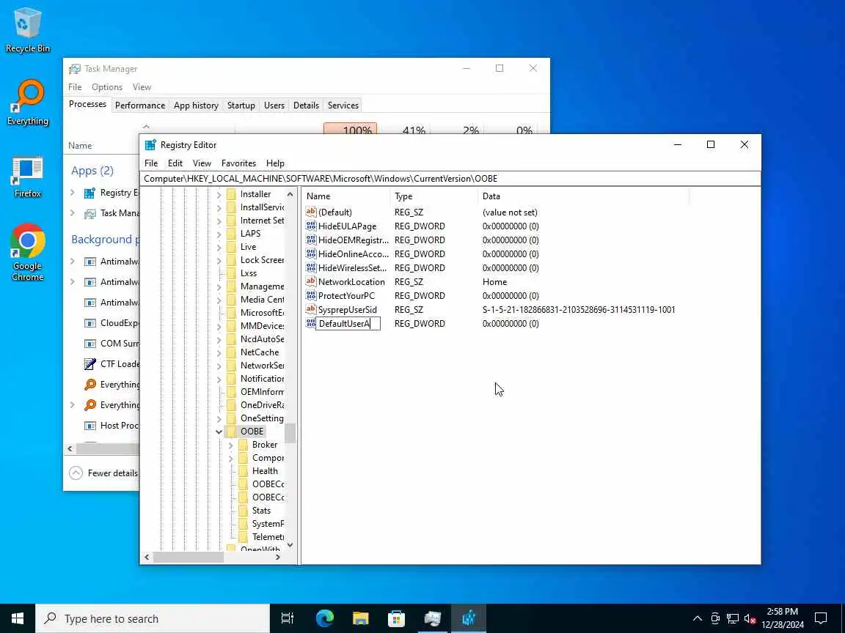Expand the LAPS registry key

point(219,234)
